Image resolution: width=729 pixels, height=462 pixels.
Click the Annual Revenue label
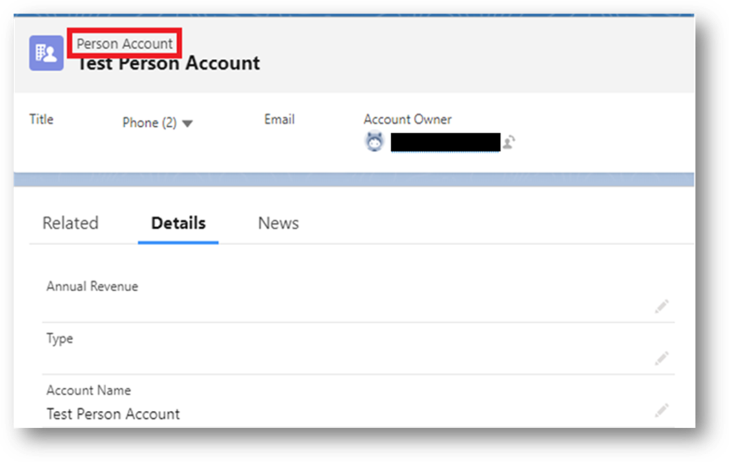[x=92, y=287]
